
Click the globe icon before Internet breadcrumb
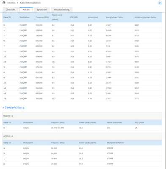pos(4,3)
